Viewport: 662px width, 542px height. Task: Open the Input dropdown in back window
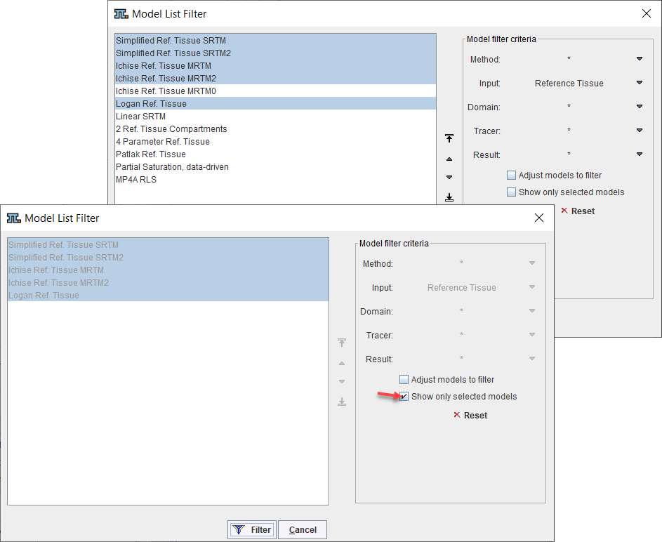640,83
